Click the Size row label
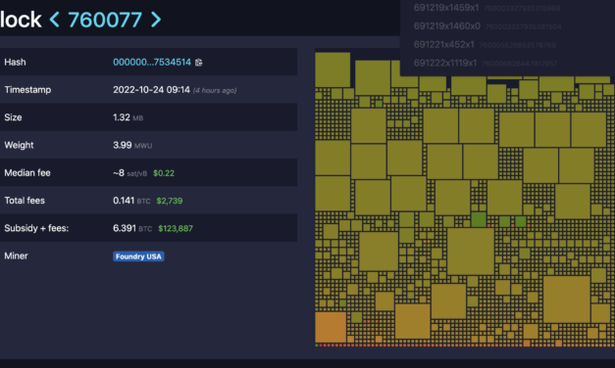The width and height of the screenshot is (615, 368). click(13, 117)
